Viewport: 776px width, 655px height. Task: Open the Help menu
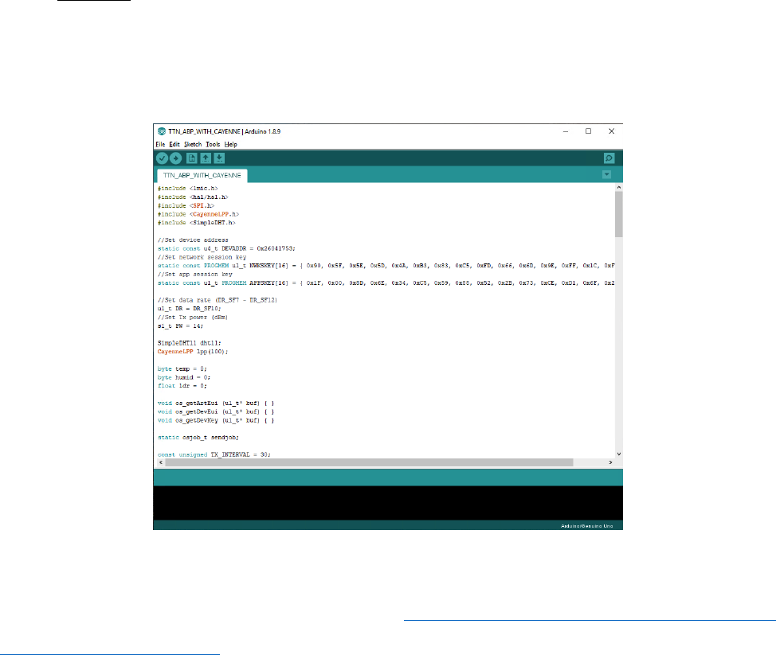(230, 144)
